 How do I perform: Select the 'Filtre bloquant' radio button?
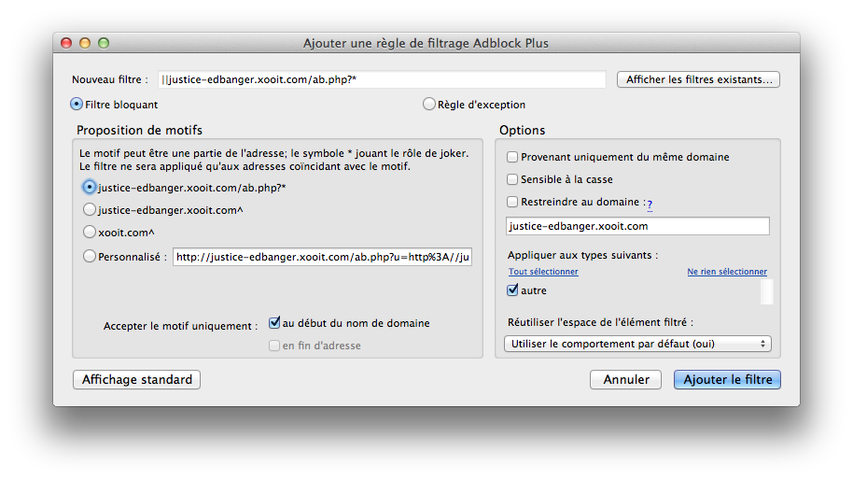pyautogui.click(x=77, y=104)
